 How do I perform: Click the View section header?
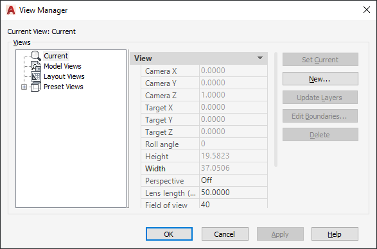(x=198, y=58)
